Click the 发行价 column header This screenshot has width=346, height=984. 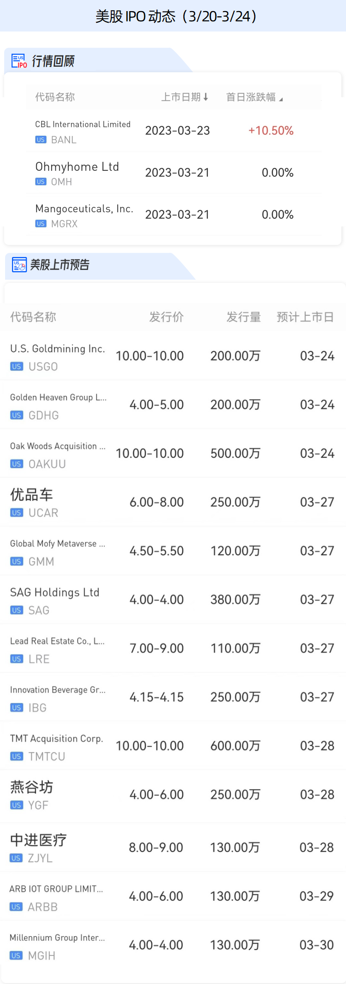tap(166, 317)
